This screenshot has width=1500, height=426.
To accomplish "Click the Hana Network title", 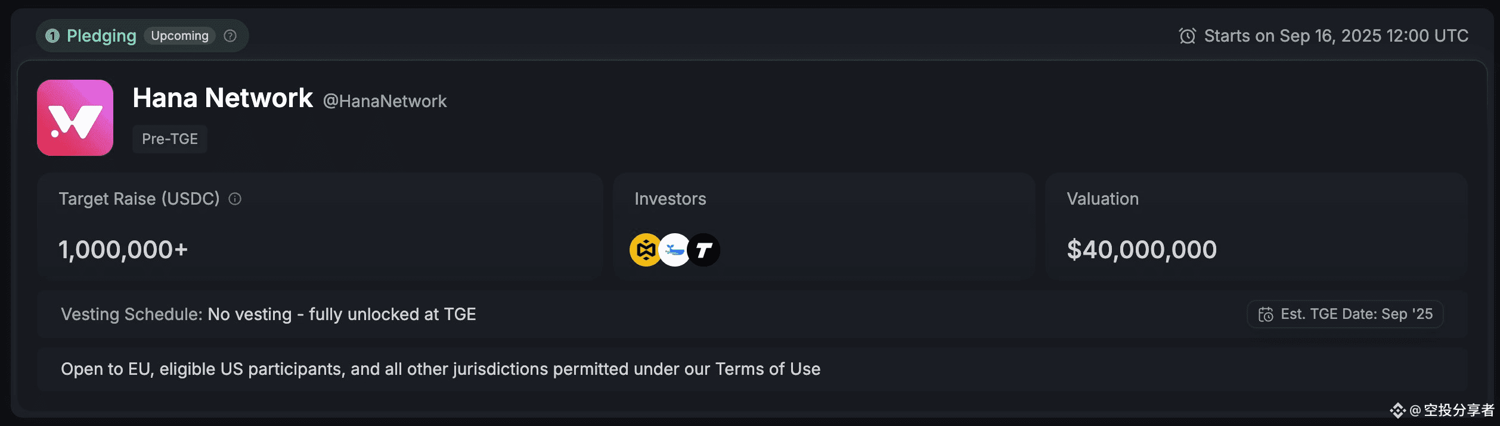I will click(222, 98).
